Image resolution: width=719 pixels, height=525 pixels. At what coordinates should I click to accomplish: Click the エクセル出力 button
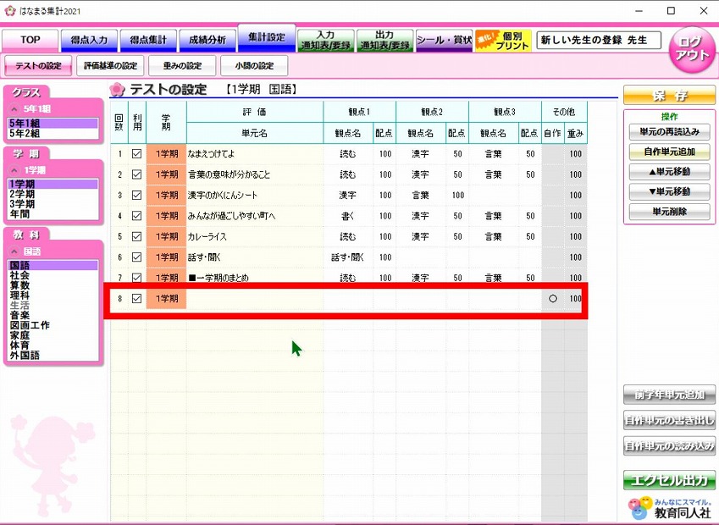coord(669,480)
